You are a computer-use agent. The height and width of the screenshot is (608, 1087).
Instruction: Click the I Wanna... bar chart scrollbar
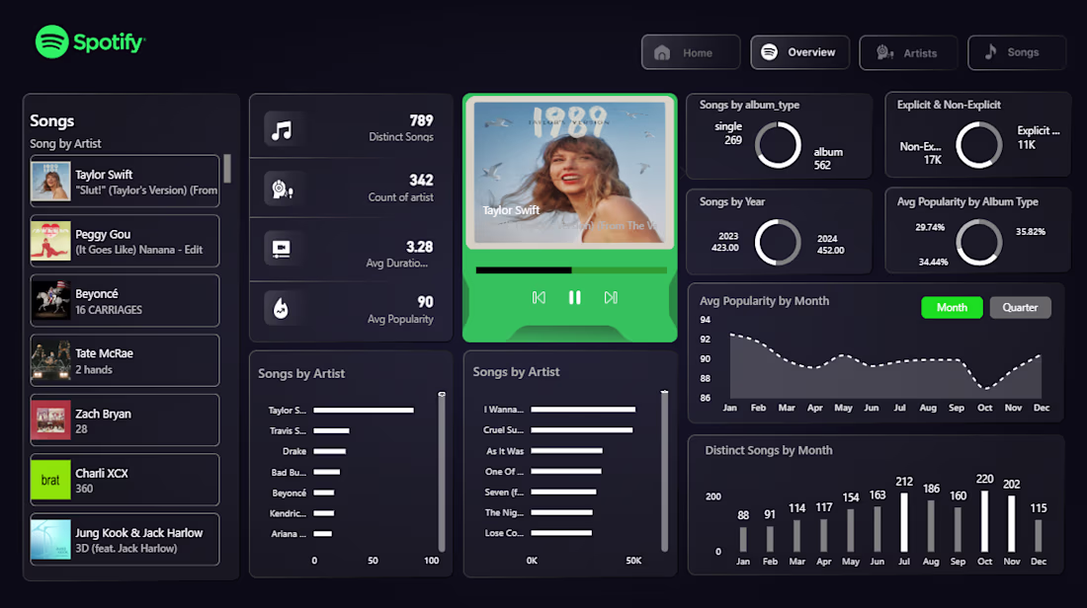click(664, 471)
